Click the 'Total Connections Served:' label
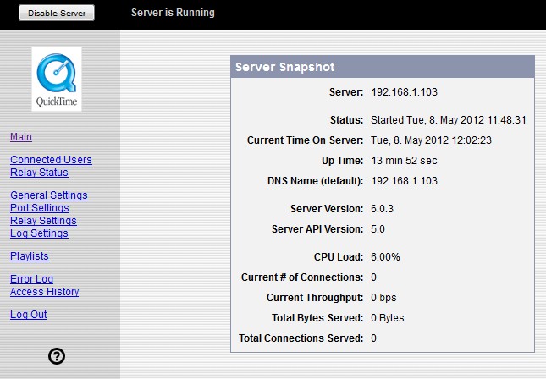 (x=301, y=338)
